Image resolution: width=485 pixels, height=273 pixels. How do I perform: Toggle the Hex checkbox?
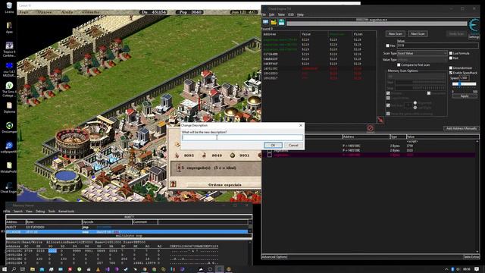tap(387, 45)
